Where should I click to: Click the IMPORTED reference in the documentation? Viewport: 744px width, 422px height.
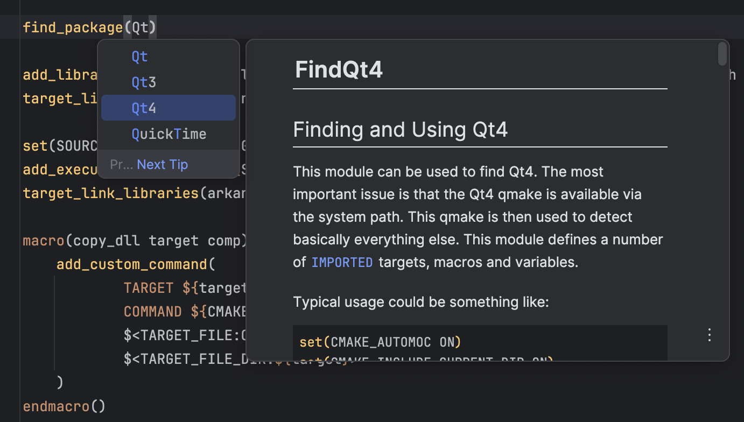[342, 262]
